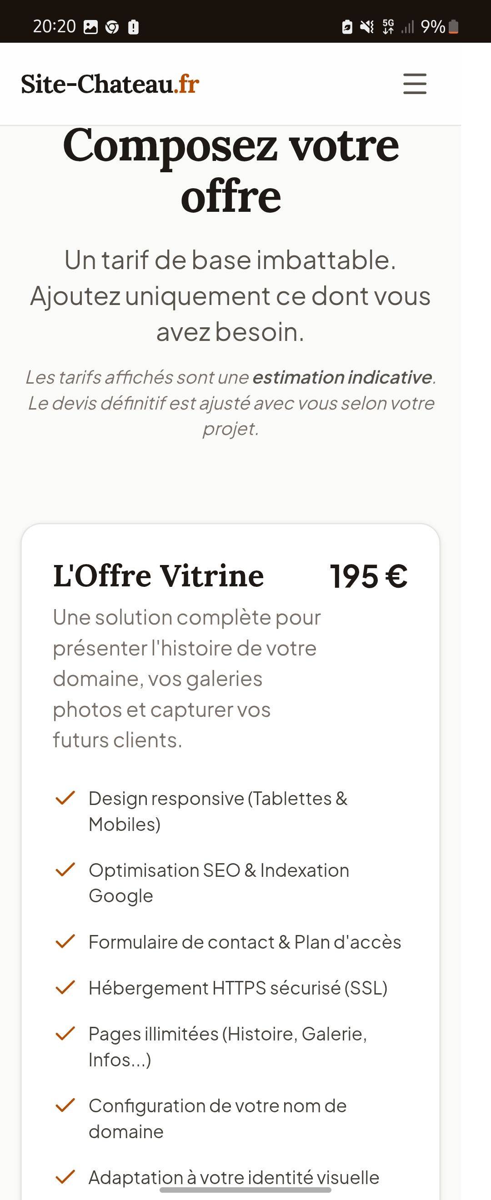Tap the clock showing 20:20

[54, 26]
